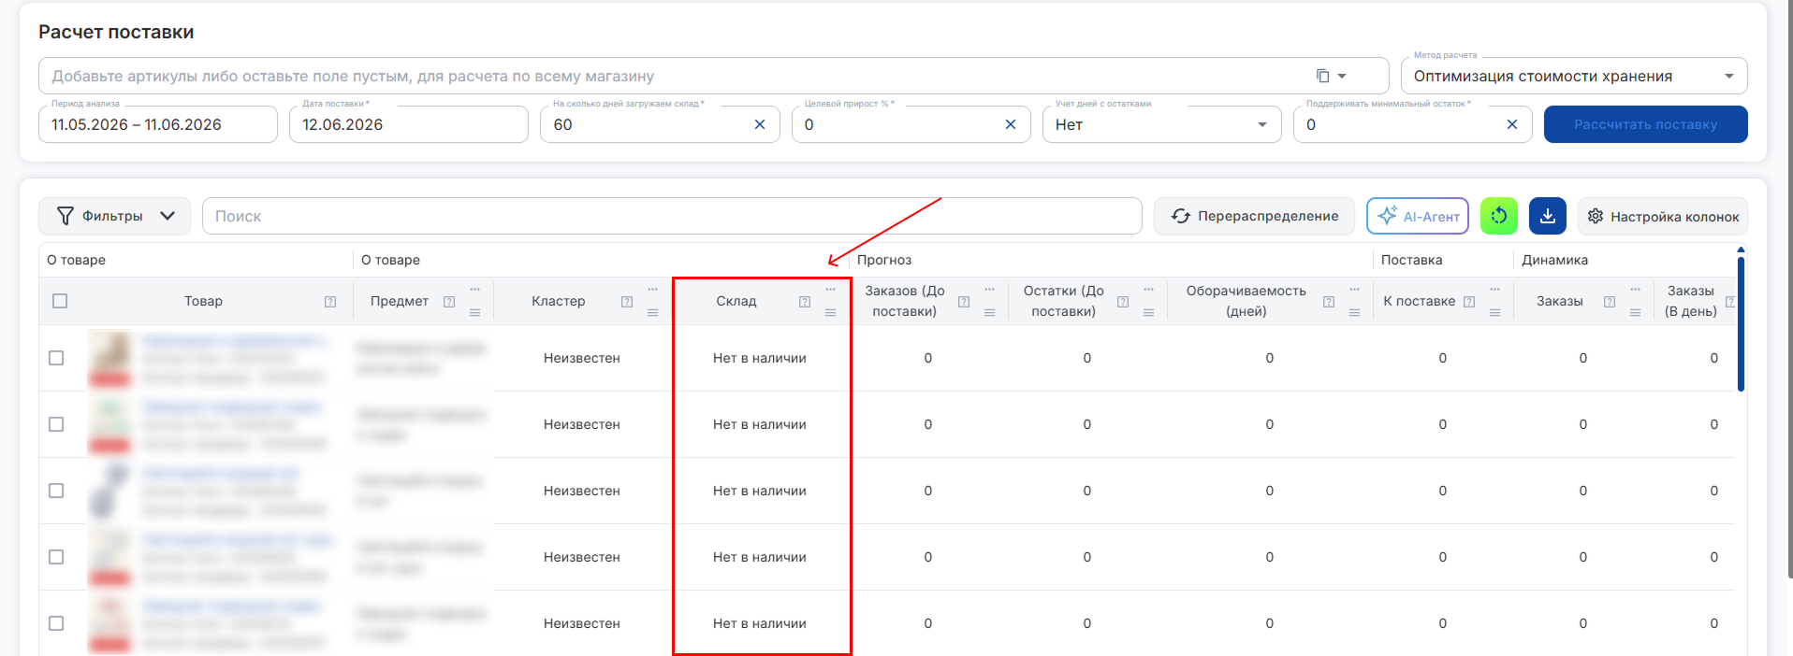Click Нет в наличии in the first row
The image size is (1793, 656).
(x=760, y=358)
